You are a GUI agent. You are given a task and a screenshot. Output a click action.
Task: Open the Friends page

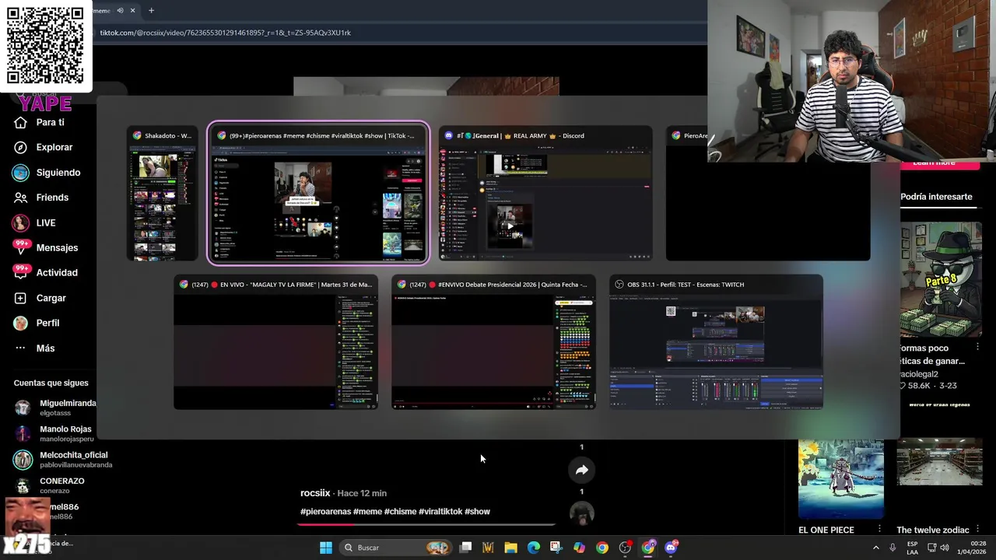point(41,198)
